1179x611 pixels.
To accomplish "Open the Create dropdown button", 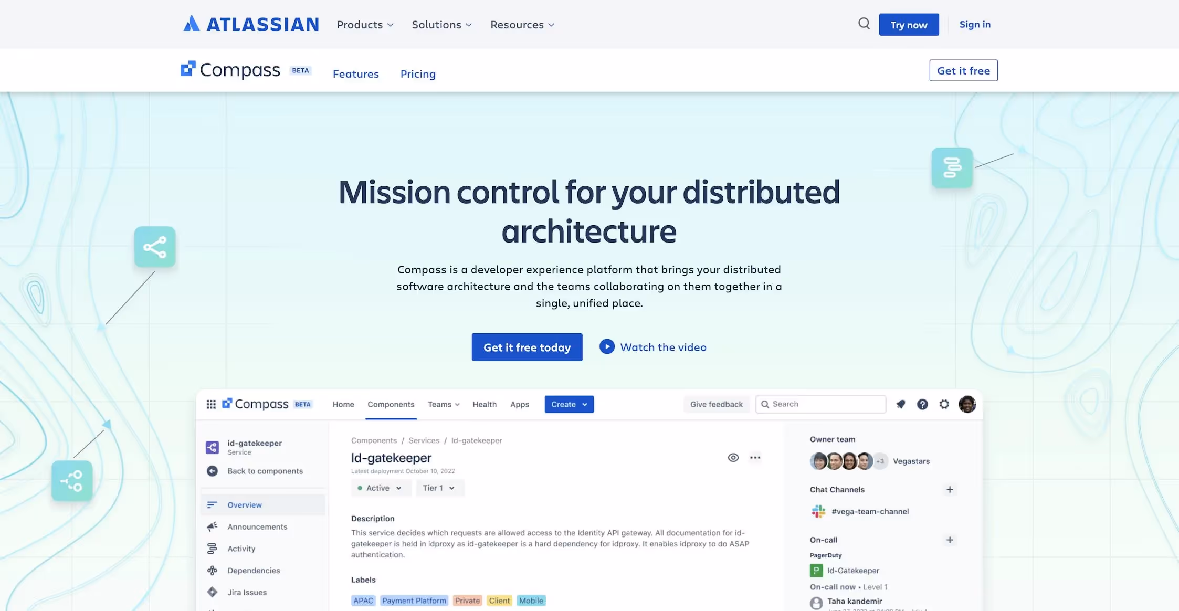I will coord(569,404).
